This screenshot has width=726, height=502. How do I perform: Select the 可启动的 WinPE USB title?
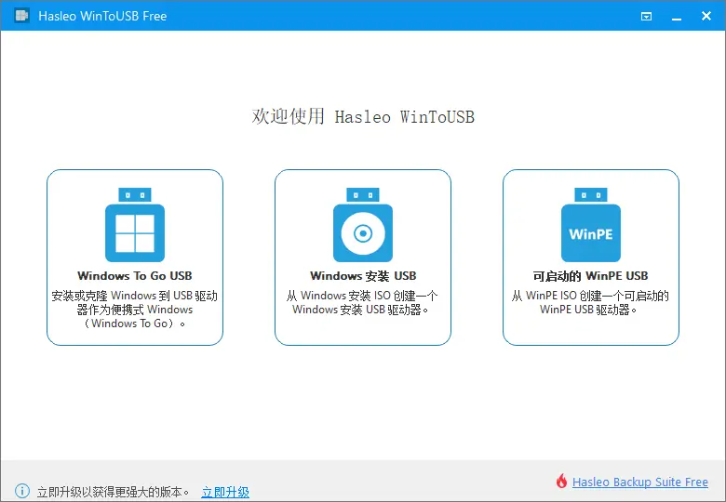[591, 276]
